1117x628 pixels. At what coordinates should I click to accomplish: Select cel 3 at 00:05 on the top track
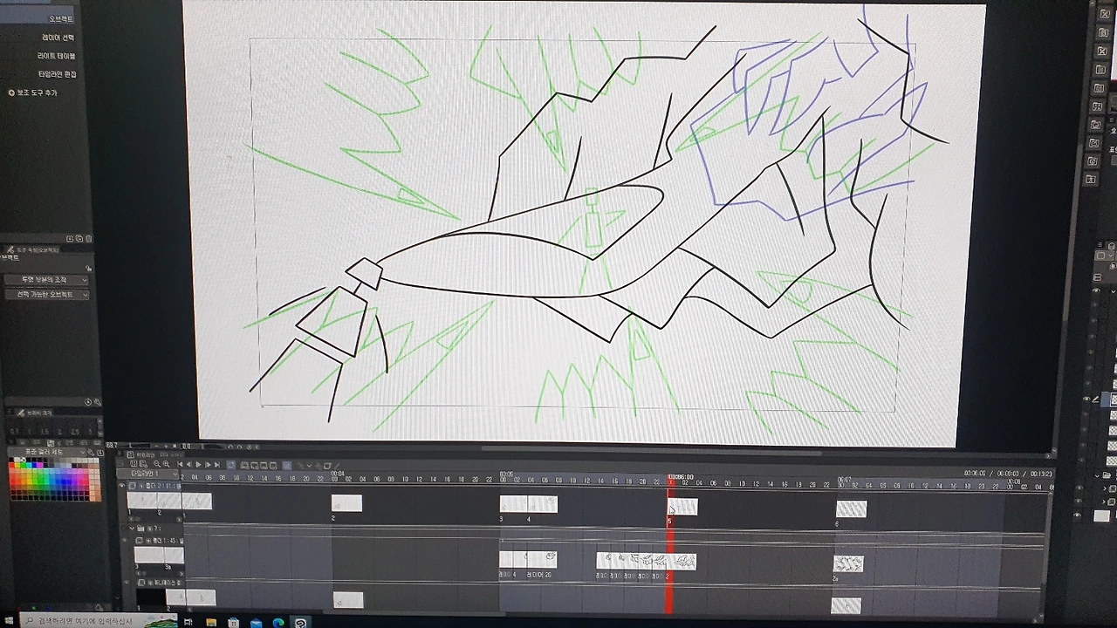coord(513,504)
